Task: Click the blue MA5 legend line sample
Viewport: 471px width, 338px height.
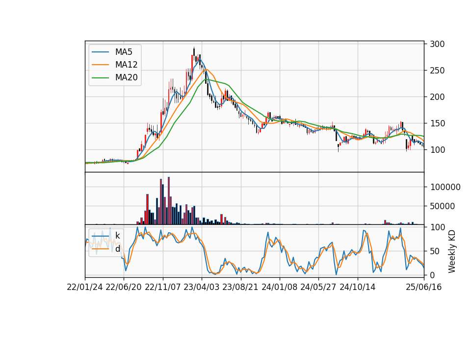Action: (x=100, y=52)
